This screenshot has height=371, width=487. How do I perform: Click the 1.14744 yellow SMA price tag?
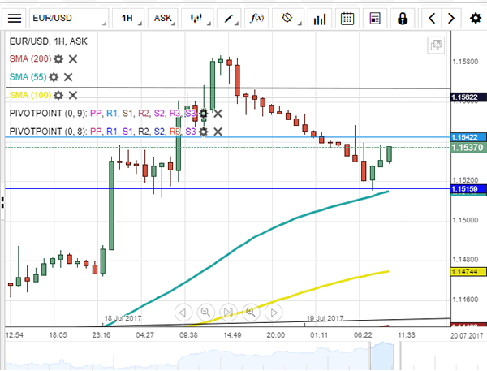[x=468, y=272]
